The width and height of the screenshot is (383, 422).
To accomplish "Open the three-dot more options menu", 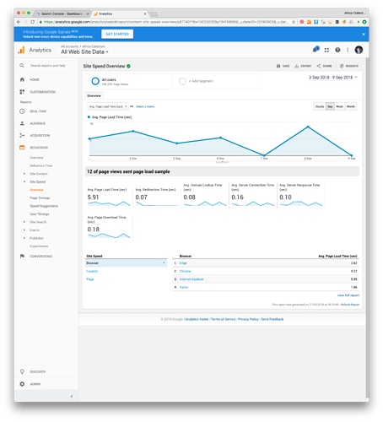I will click(348, 50).
